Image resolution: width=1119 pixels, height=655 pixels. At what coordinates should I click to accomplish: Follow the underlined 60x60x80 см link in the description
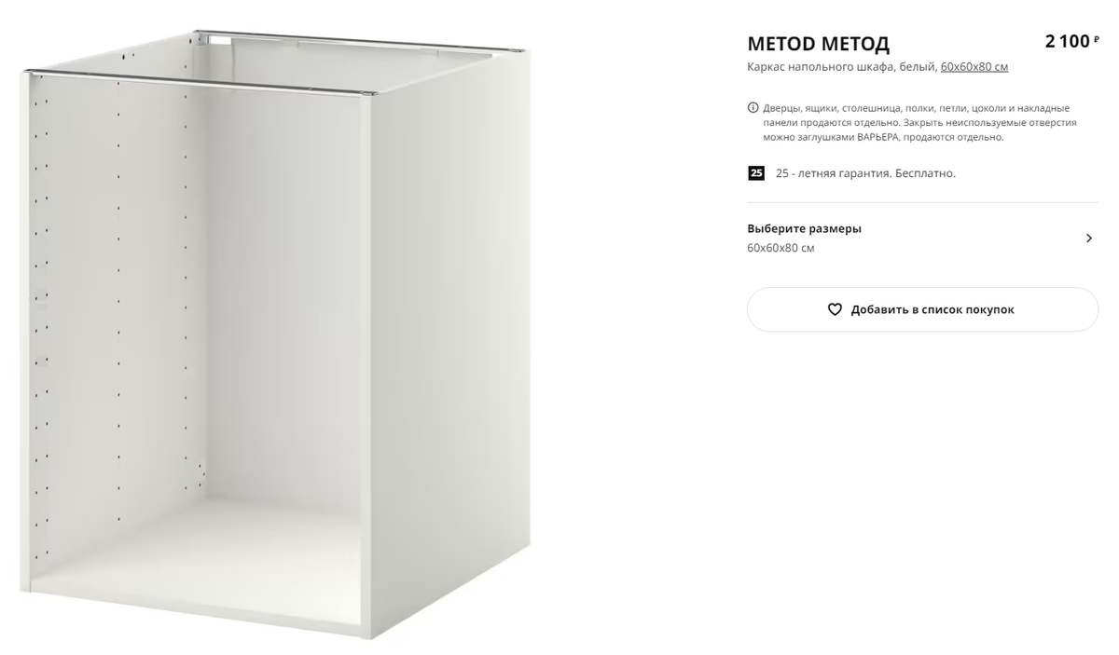(x=974, y=67)
